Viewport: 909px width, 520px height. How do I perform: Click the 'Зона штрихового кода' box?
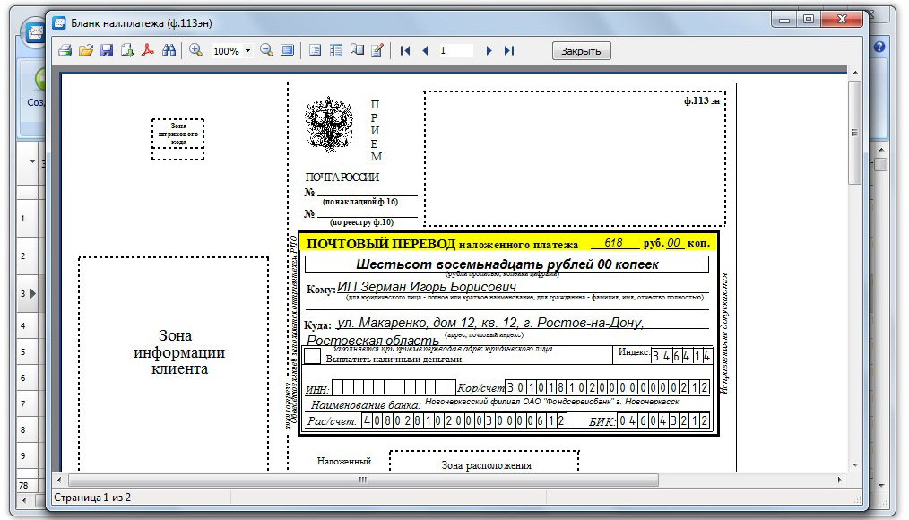pos(178,139)
